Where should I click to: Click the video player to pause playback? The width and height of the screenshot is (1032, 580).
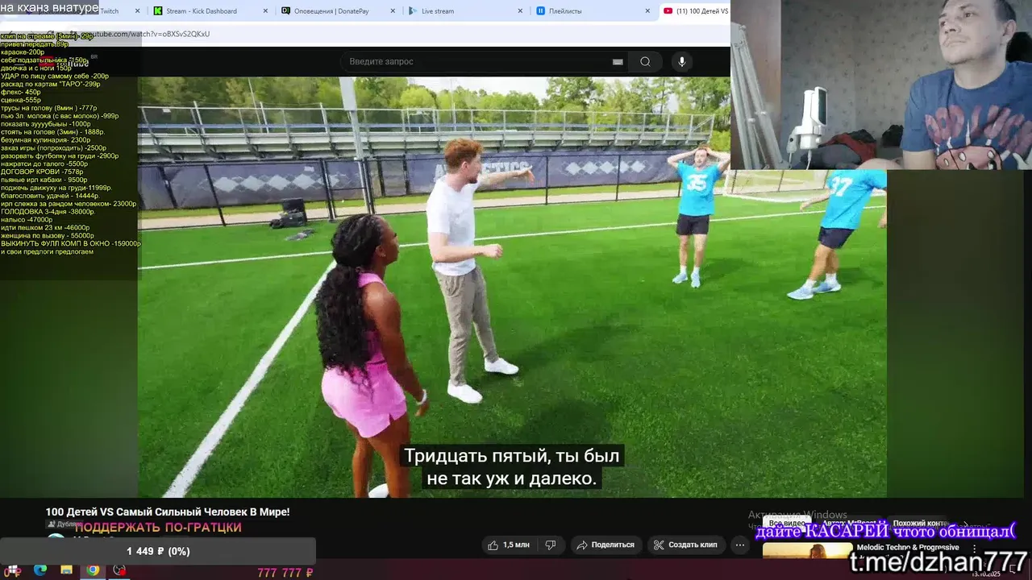[512, 287]
